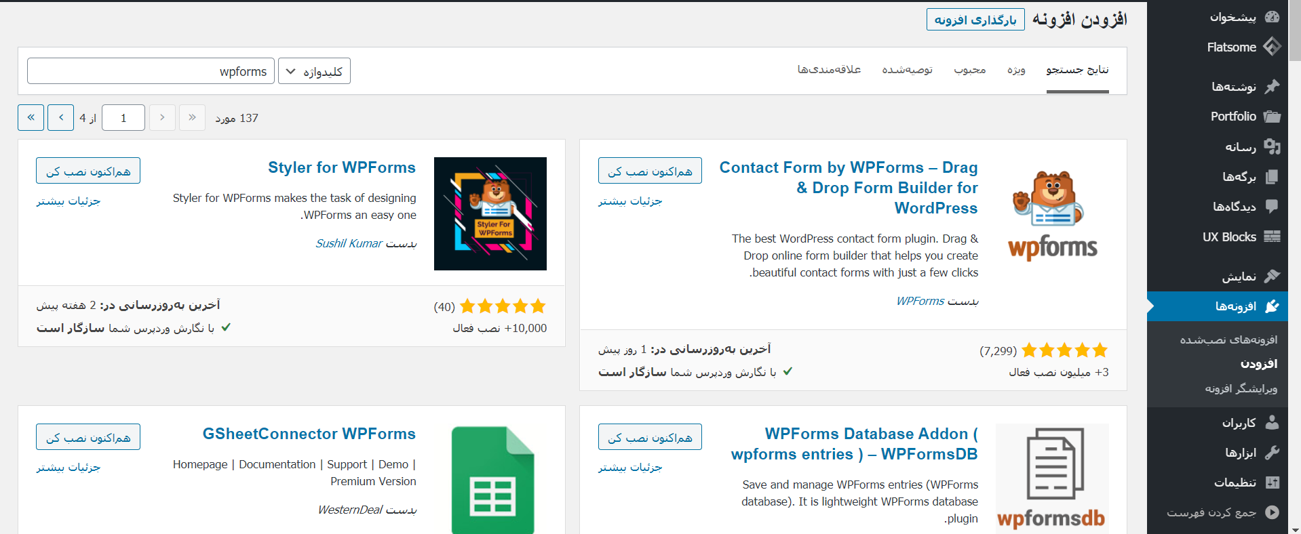The width and height of the screenshot is (1301, 534).
Task: Click the scrollbar down arrow
Action: point(1295,529)
